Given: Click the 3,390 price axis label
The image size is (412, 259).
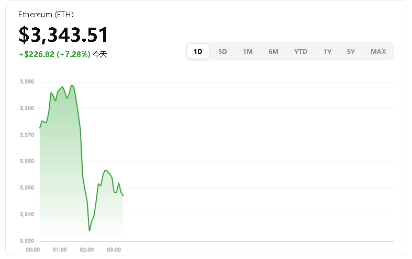Looking at the screenshot, I should [x=27, y=82].
